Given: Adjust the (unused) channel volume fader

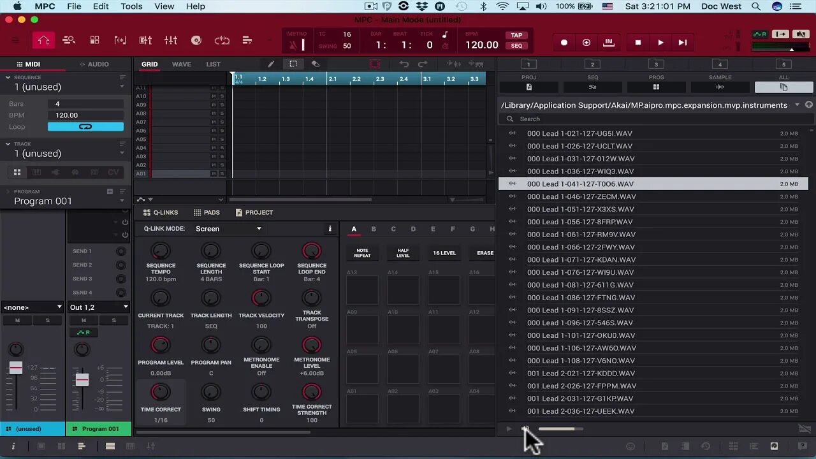Looking at the screenshot, I should (x=16, y=368).
